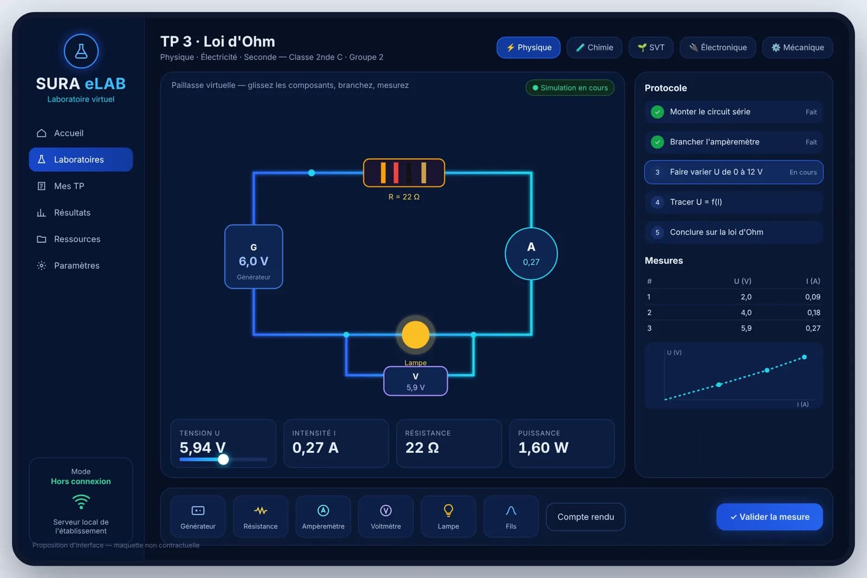
Task: Toggle the Monter le circuit série check
Action: pos(657,112)
